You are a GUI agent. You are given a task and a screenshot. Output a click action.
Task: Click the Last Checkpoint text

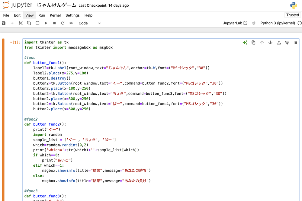pyautogui.click(x=104, y=5)
